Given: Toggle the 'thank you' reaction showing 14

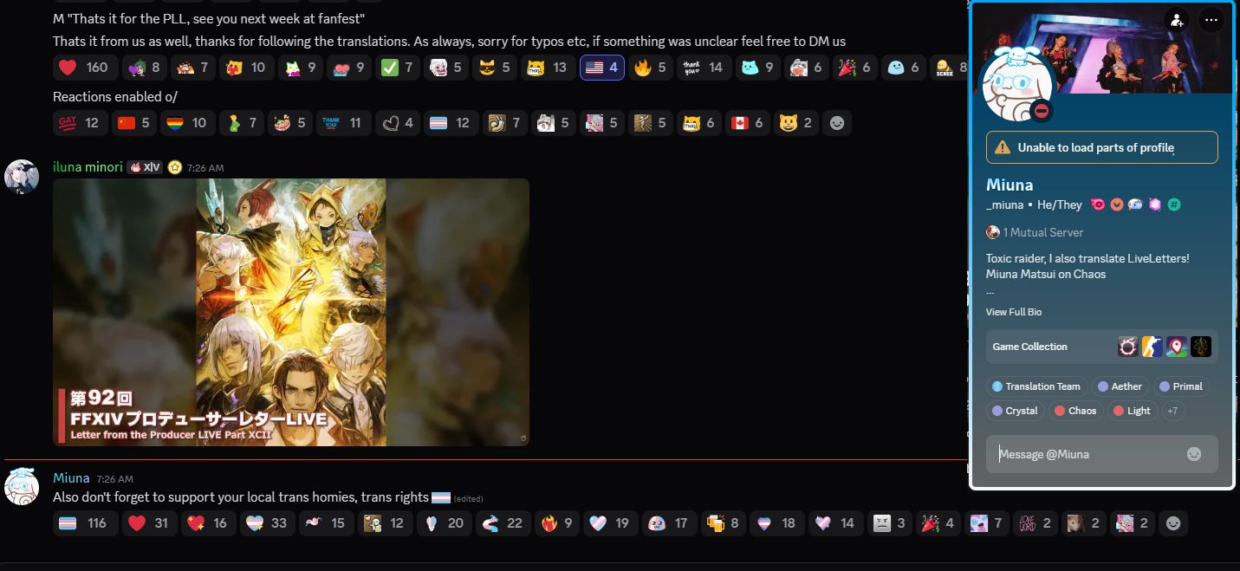Looking at the screenshot, I should [x=703, y=68].
